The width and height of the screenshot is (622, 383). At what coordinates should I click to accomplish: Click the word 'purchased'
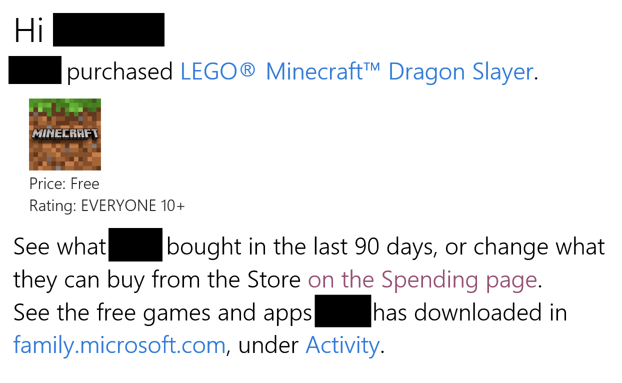120,72
